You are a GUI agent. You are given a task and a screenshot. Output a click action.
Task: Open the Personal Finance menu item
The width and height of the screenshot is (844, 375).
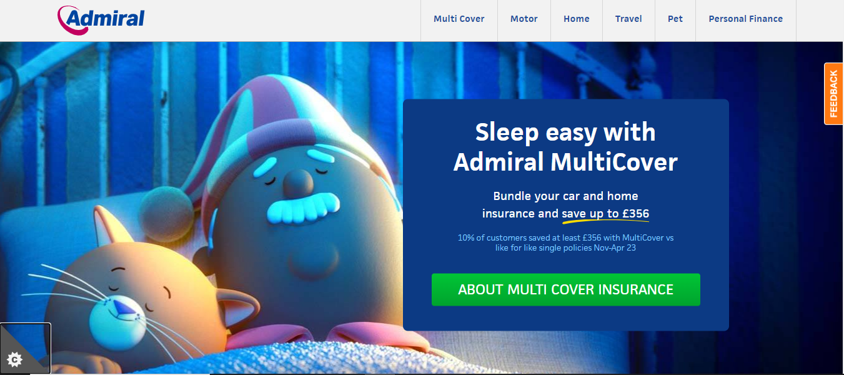(746, 19)
